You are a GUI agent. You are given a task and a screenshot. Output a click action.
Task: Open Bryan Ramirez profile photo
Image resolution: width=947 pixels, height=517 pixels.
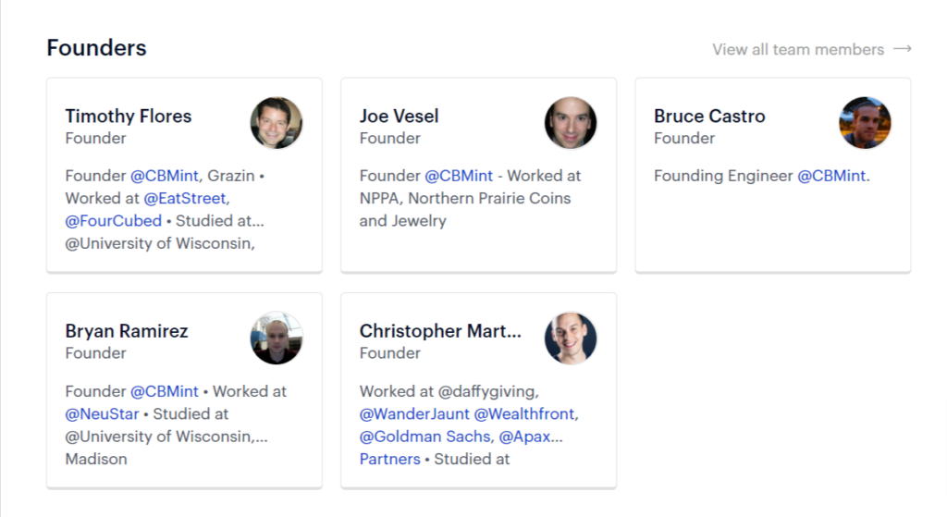coord(277,339)
